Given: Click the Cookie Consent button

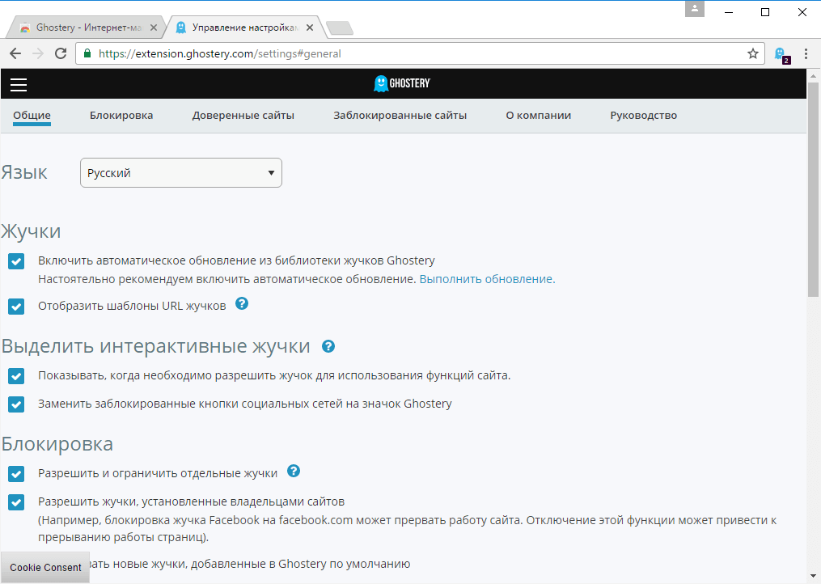Looking at the screenshot, I should coord(45,567).
